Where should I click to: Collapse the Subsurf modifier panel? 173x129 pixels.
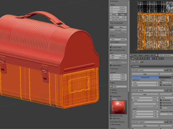coord(133,70)
